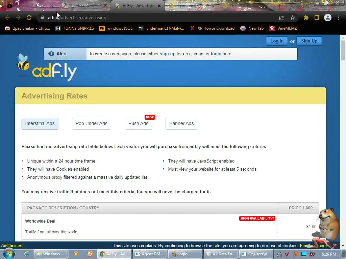Switch to the 'If you are 18' tab
Viewport: 346px width, 259px height.
pyautogui.click(x=191, y=6)
